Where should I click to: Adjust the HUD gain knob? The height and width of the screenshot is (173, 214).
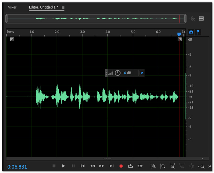coord(117,73)
